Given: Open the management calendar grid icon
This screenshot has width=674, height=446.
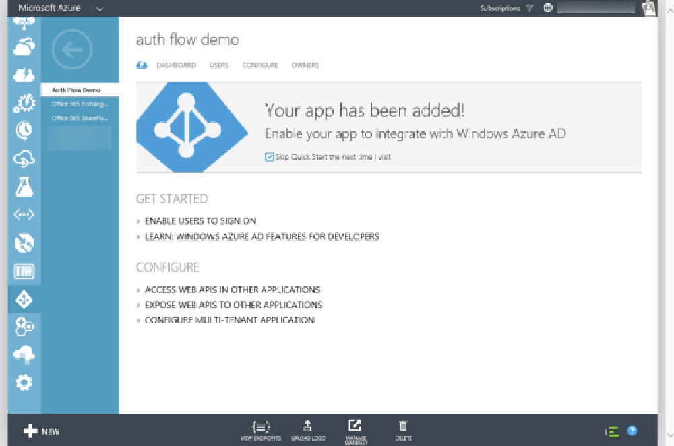Looking at the screenshot, I should (24, 271).
